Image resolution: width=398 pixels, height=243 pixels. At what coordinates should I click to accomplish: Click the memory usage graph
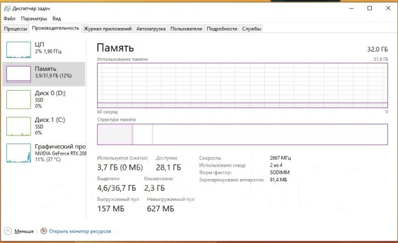click(243, 86)
